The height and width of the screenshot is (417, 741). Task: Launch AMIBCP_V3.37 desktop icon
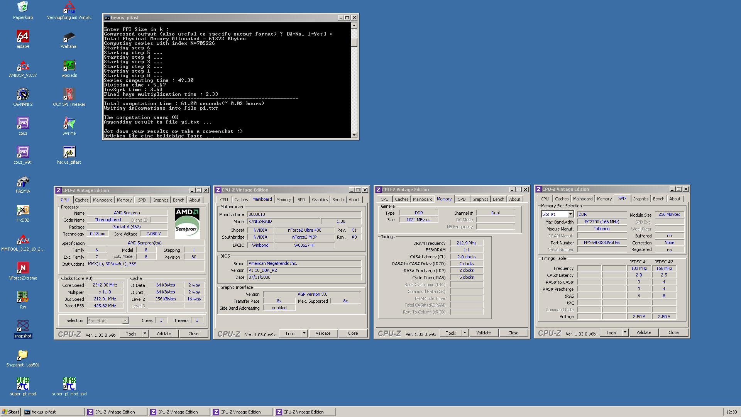click(x=23, y=65)
